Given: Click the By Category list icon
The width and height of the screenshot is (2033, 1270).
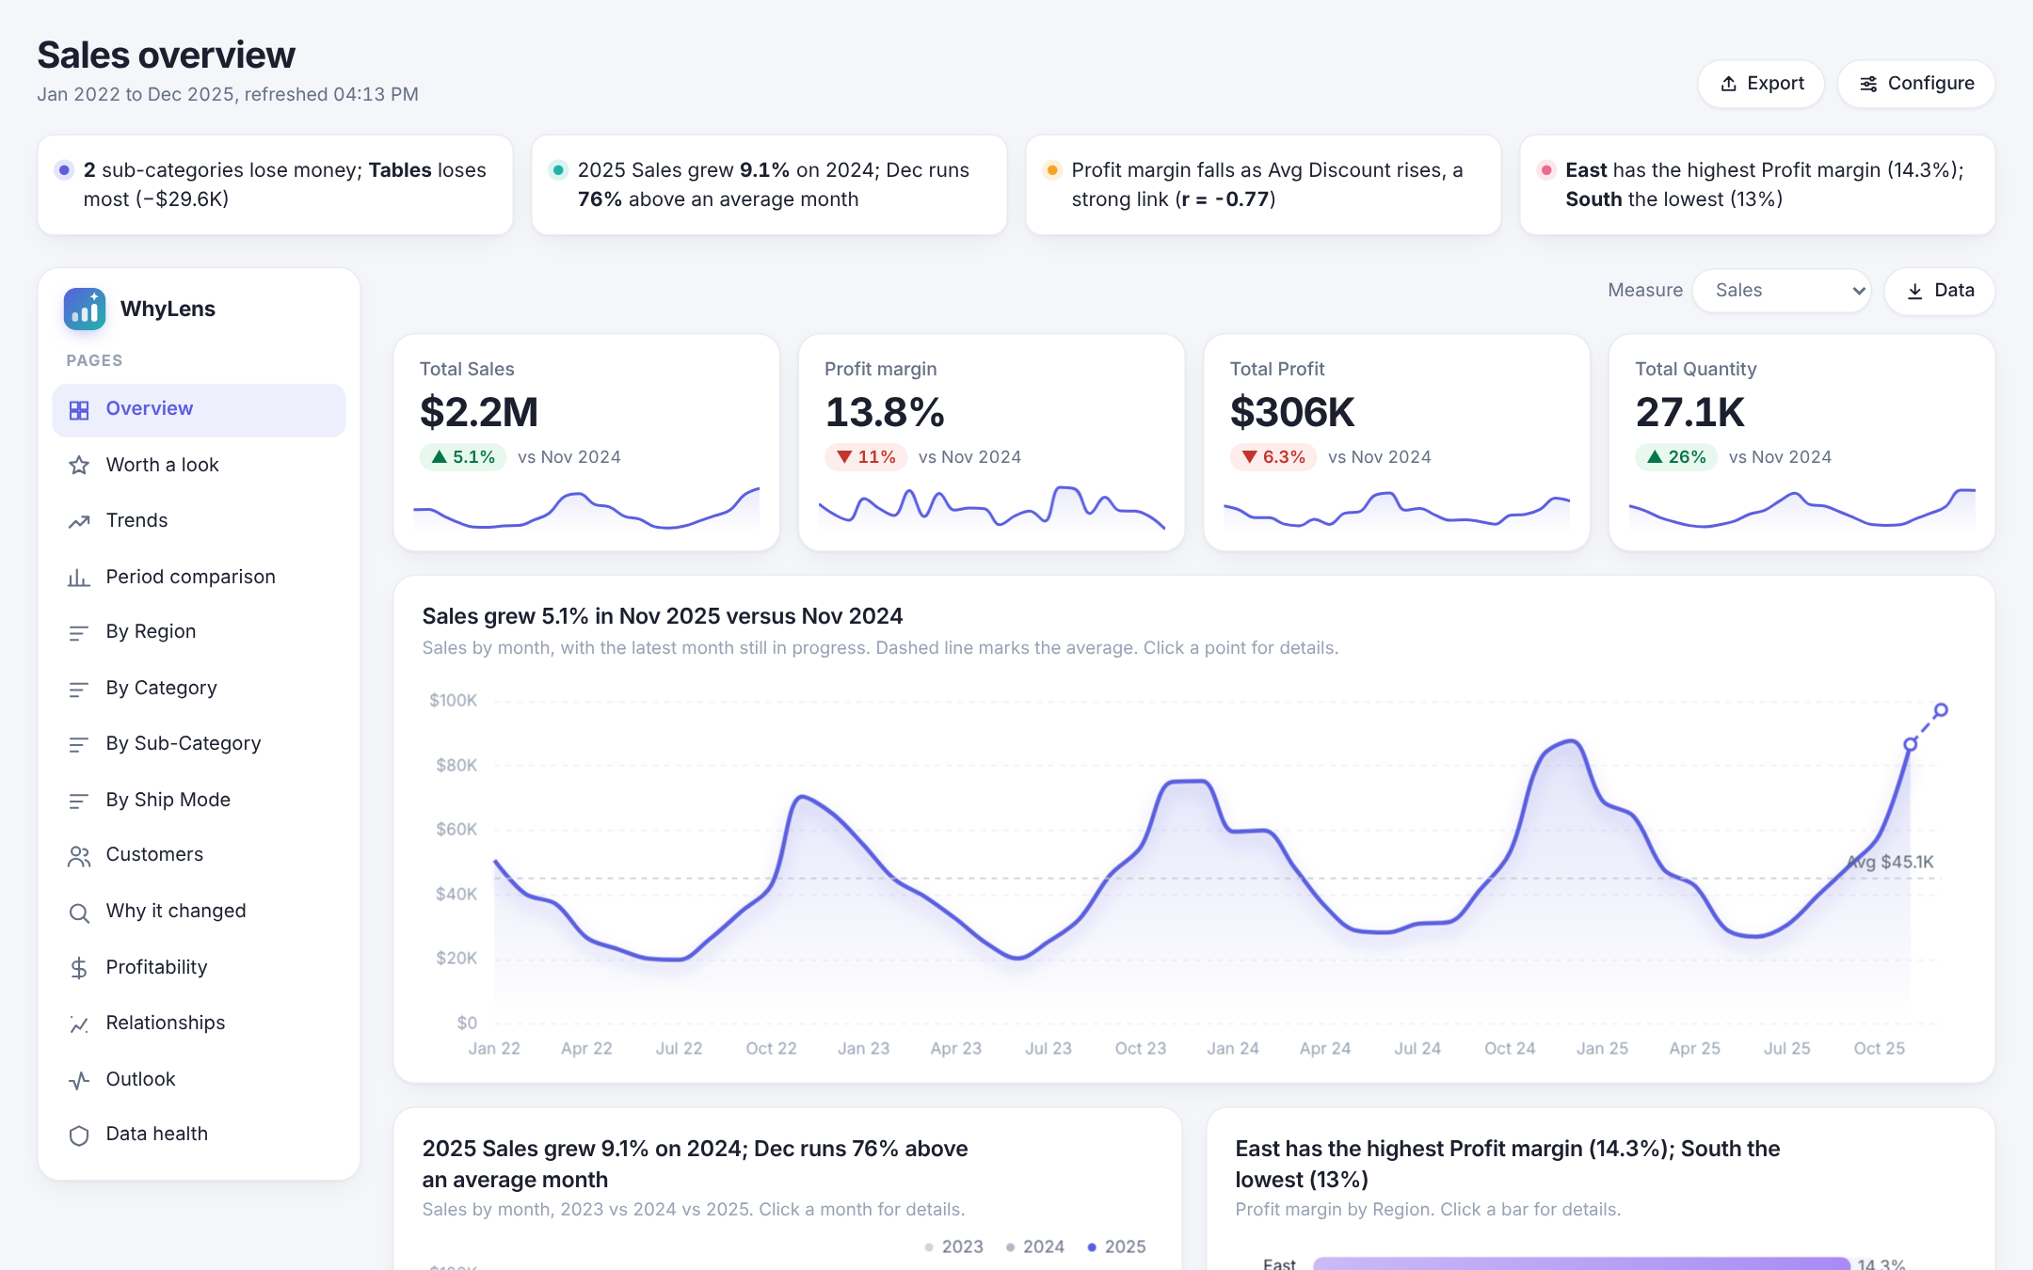Looking at the screenshot, I should (x=79, y=690).
